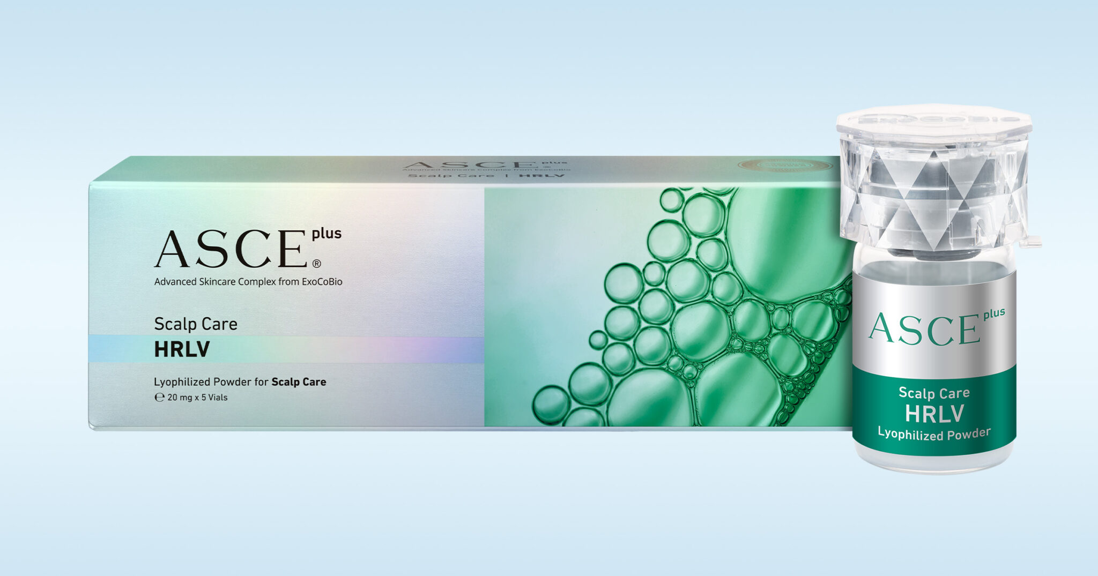1098x576 pixels.
Task: Click the bold 'HRLV' text on the box
Action: (182, 349)
